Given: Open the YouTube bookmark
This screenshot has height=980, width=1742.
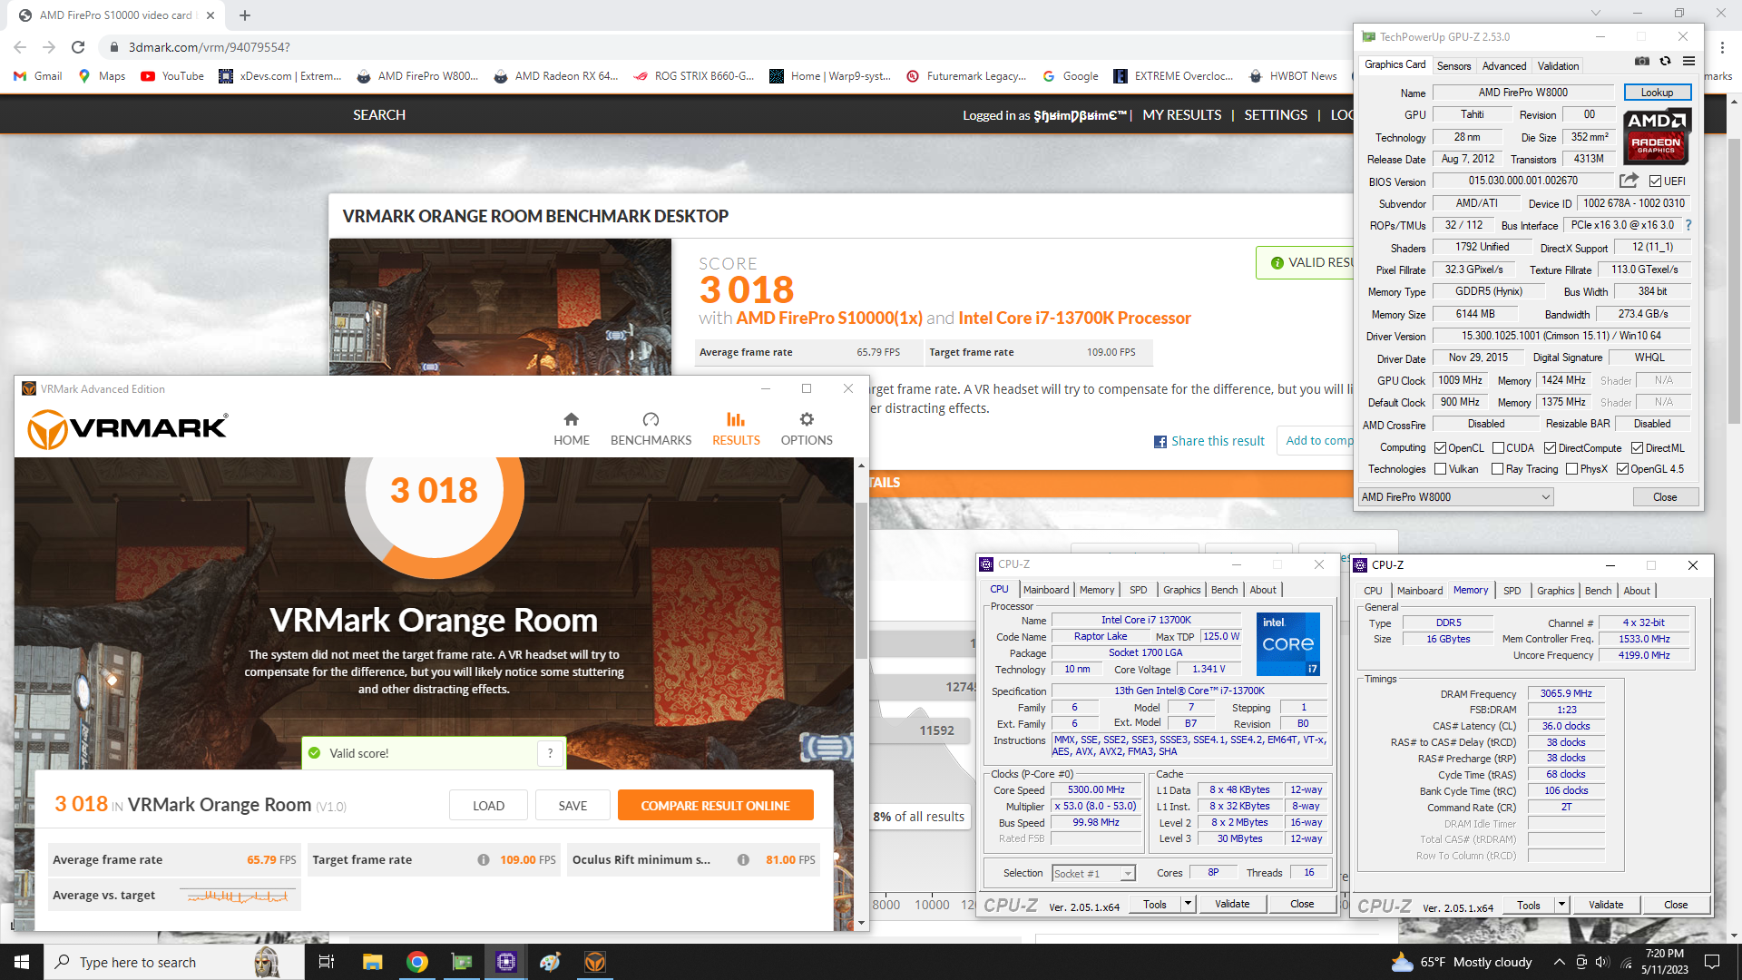Looking at the screenshot, I should [x=172, y=76].
